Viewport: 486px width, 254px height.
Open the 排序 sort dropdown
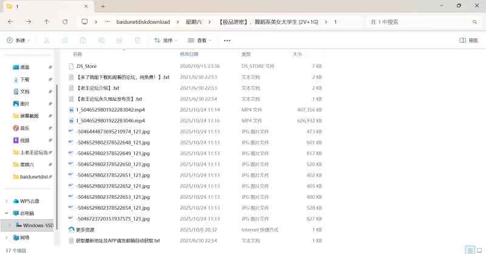[165, 41]
